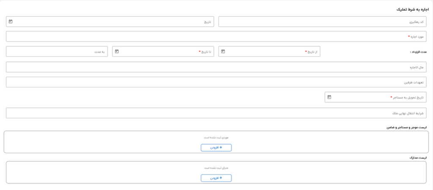
Task: Focus the تعهدات طرفین field
Action: coord(216,82)
